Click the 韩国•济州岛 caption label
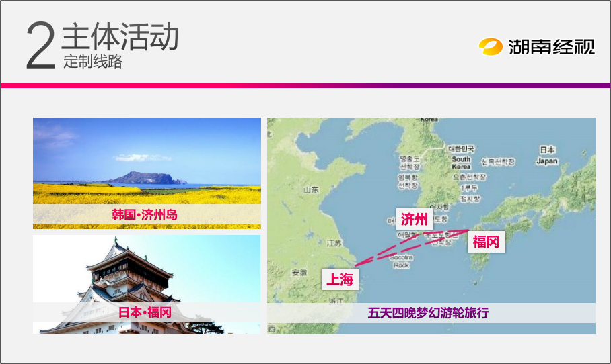This screenshot has width=611, height=364. (x=147, y=215)
